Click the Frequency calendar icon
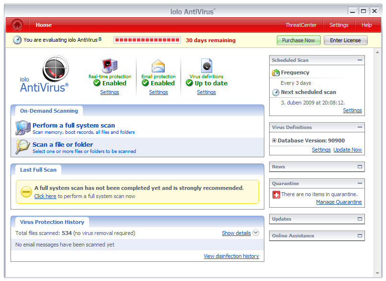386x281 pixels. point(276,73)
